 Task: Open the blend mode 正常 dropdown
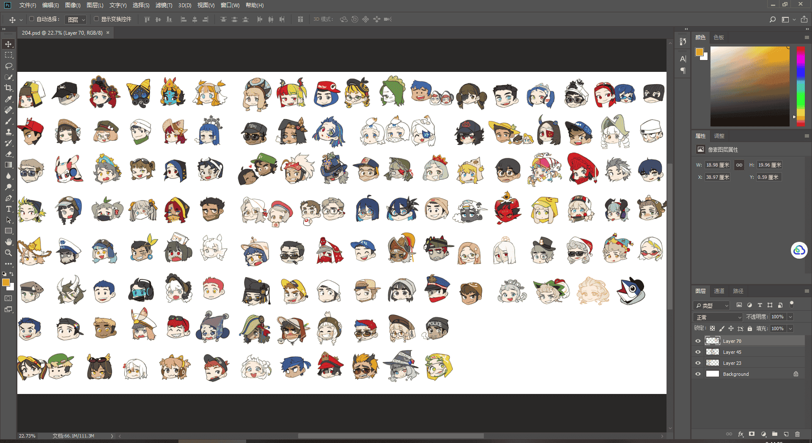tap(718, 317)
